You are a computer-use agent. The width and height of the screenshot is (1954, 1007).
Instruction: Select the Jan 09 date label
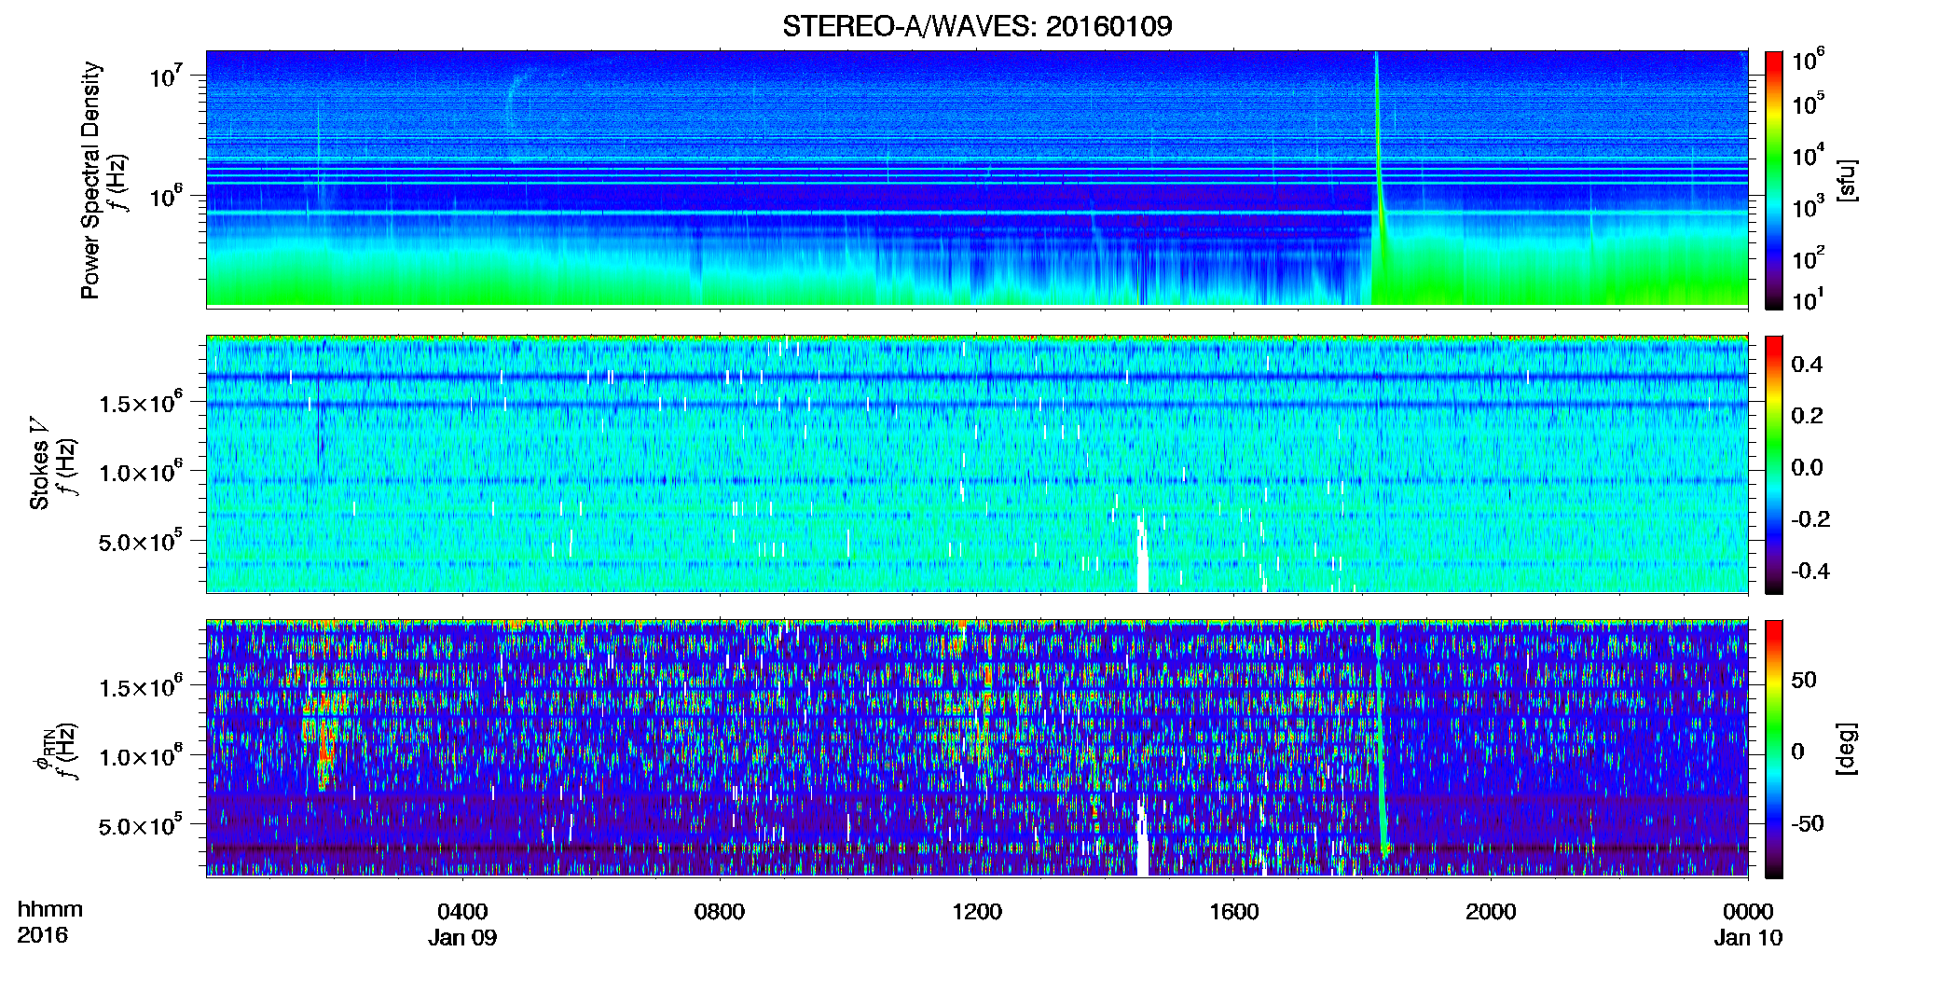tap(462, 937)
